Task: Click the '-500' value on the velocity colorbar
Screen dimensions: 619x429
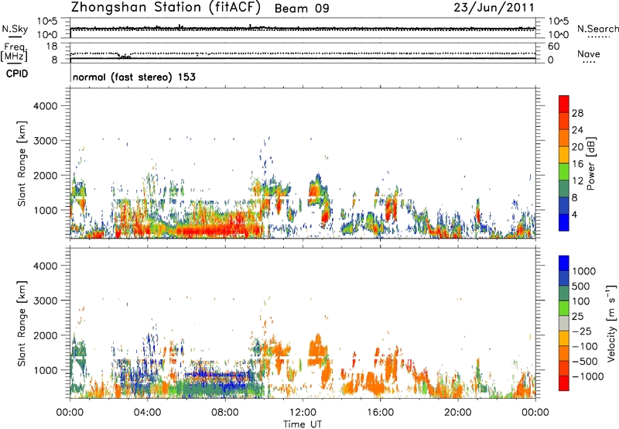Action: coord(586,361)
